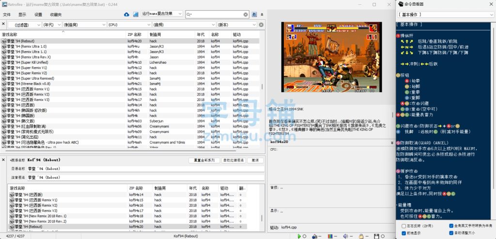Click the Syberjun manufacturer cell
Viewport: 496px width, 239px height.
point(156,121)
